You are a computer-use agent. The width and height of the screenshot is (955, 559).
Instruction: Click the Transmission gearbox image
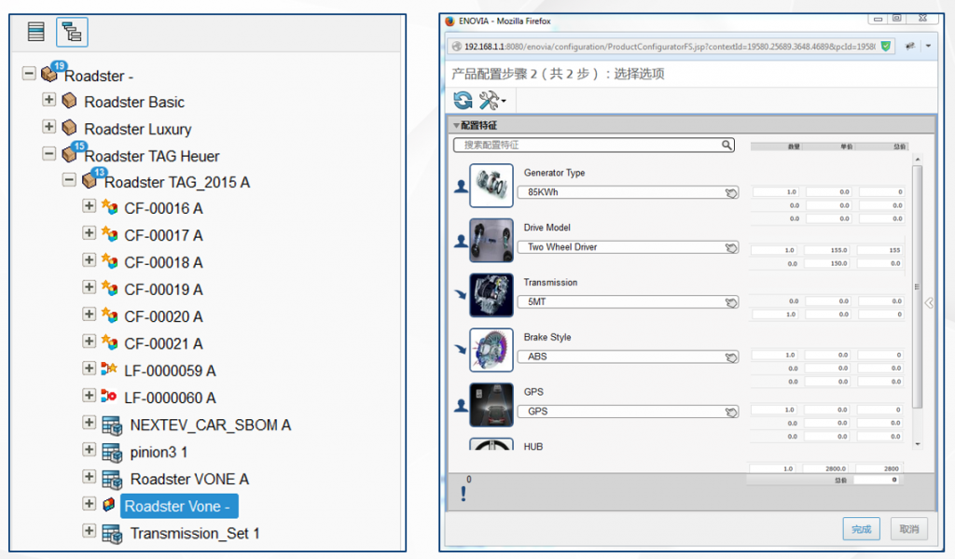(491, 295)
